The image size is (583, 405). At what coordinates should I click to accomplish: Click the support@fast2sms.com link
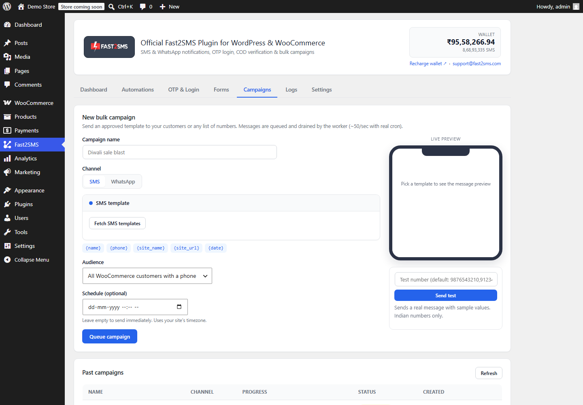pos(477,64)
